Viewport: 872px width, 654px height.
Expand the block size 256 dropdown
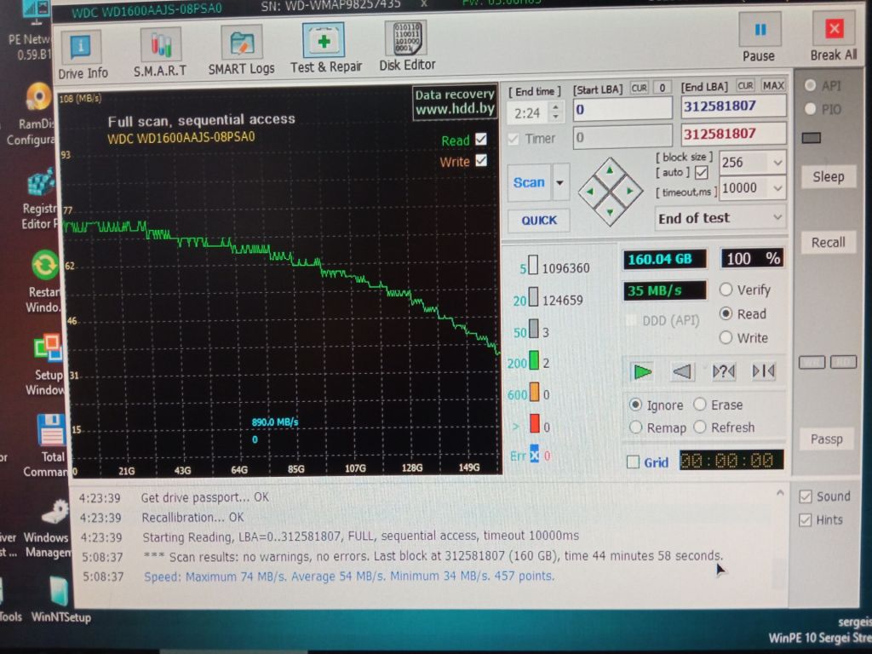tap(777, 163)
